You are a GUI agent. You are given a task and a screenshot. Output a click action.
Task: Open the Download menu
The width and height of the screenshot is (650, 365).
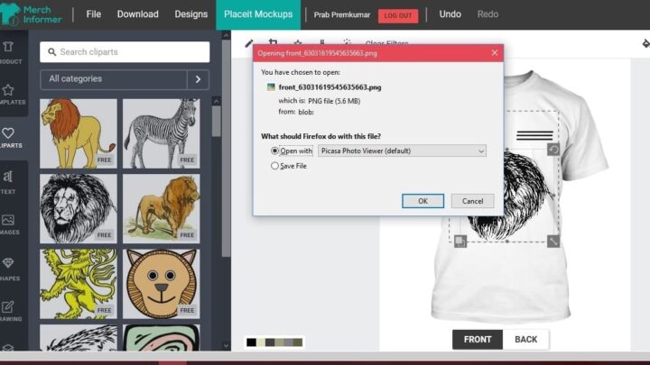click(x=137, y=14)
